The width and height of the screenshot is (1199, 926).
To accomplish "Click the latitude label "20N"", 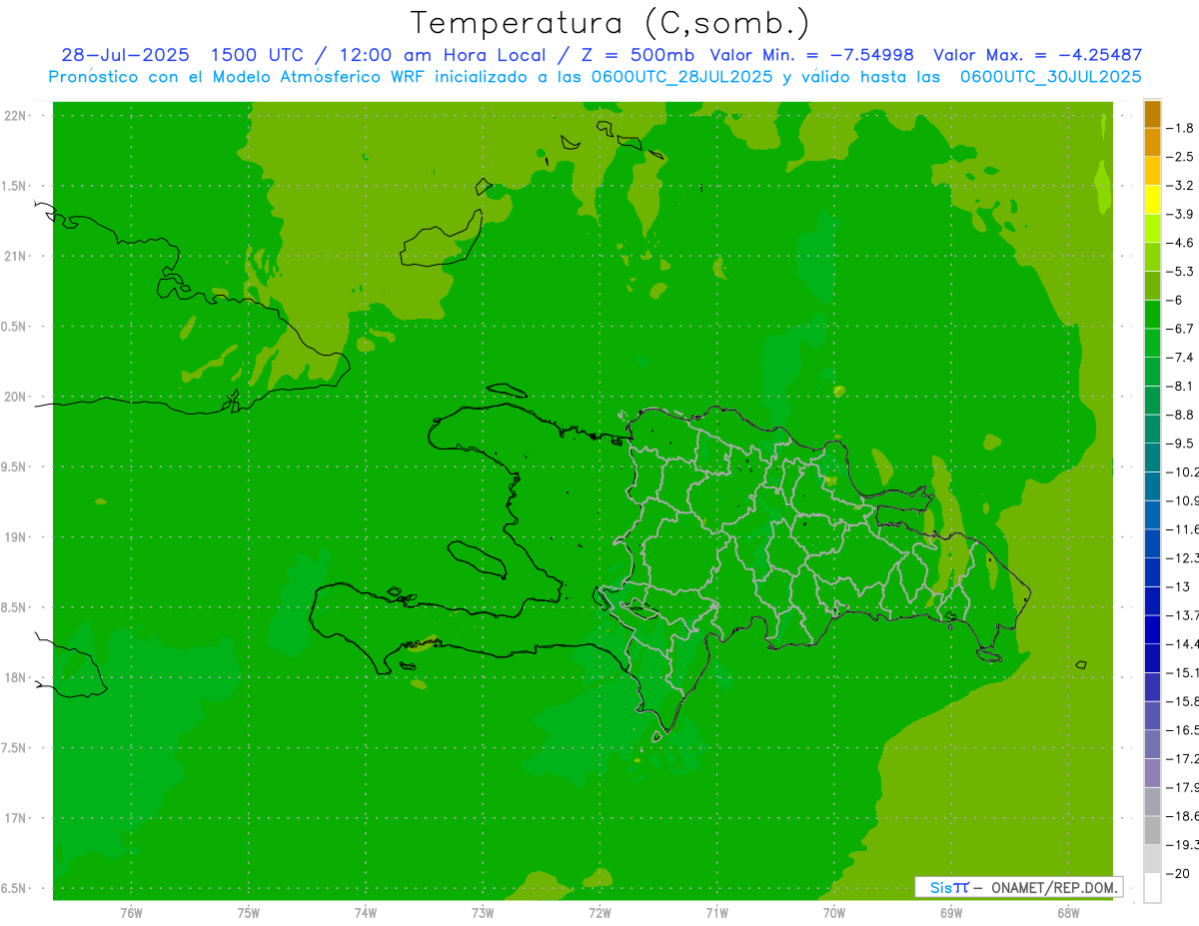I will (17, 397).
